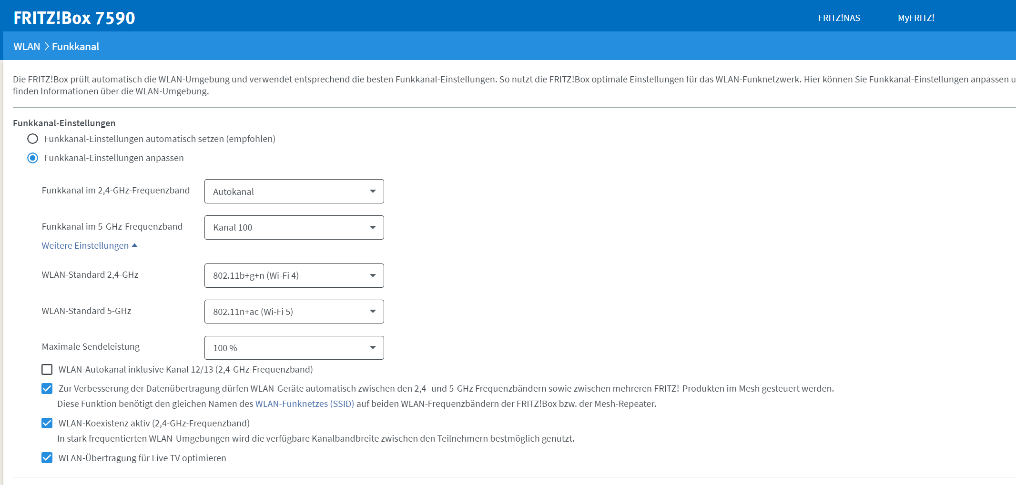The image size is (1016, 485).
Task: Click the 'Maximale Sendeleistung' label
Action: point(91,346)
